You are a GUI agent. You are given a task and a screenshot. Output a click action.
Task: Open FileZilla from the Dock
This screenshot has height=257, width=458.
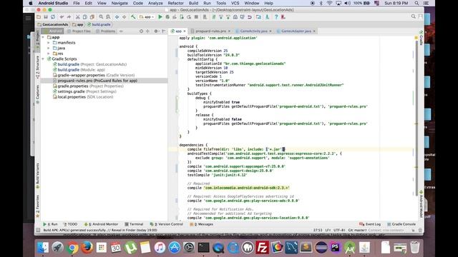pos(262,248)
